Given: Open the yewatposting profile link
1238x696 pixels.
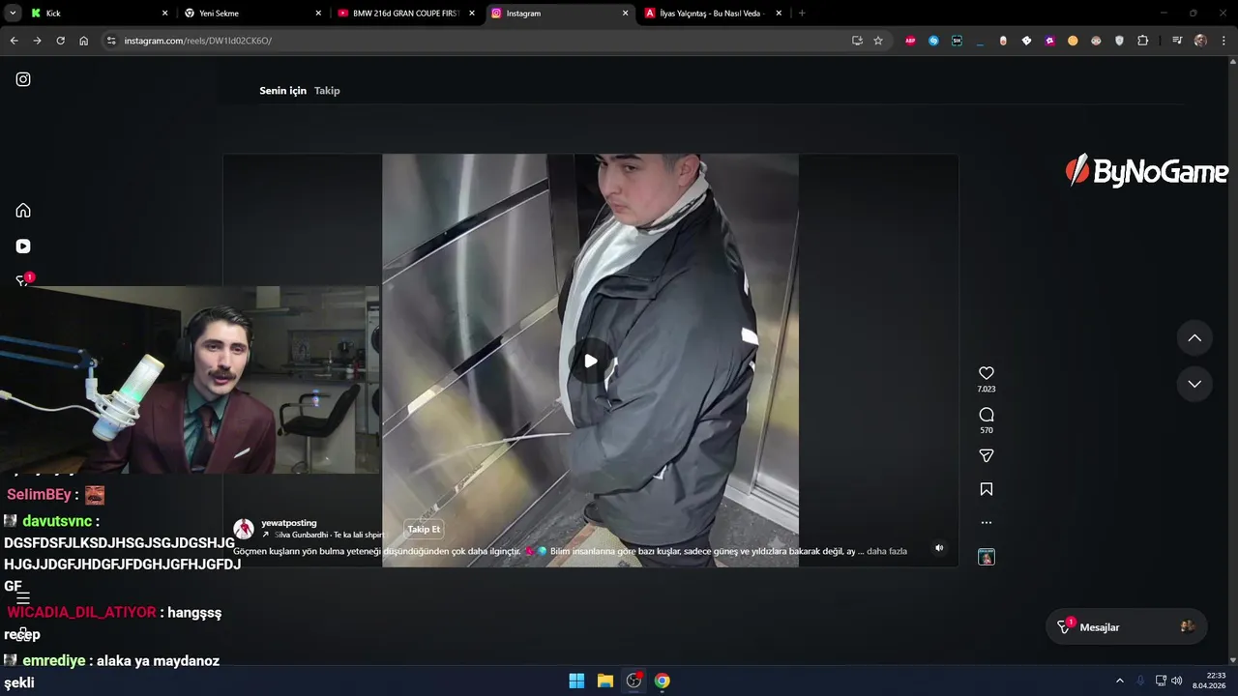Looking at the screenshot, I should (x=288, y=523).
